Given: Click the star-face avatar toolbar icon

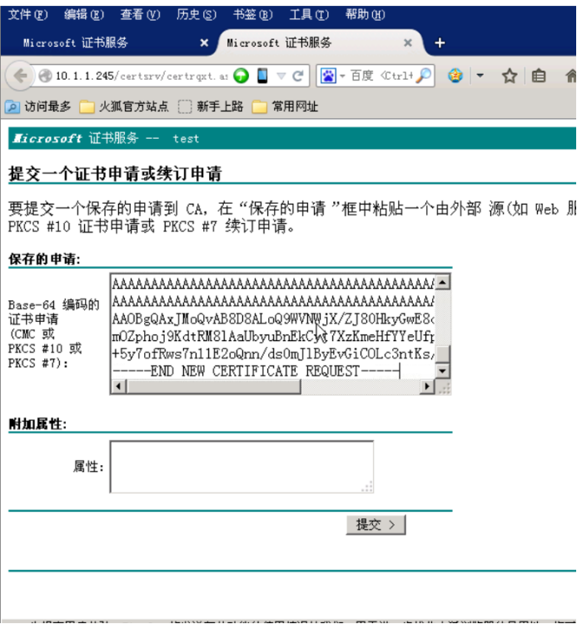Looking at the screenshot, I should 455,76.
